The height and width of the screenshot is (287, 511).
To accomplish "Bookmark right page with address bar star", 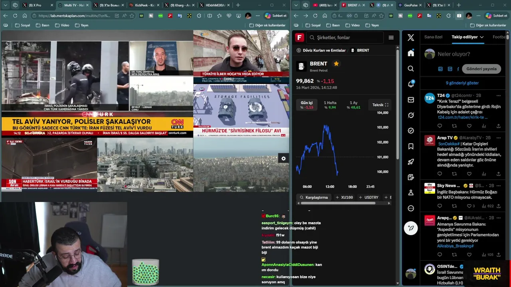I will [381, 16].
